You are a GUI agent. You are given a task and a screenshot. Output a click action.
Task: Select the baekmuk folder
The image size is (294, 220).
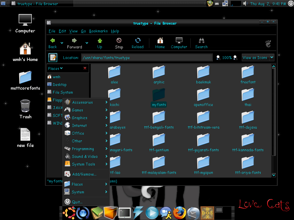(204, 74)
